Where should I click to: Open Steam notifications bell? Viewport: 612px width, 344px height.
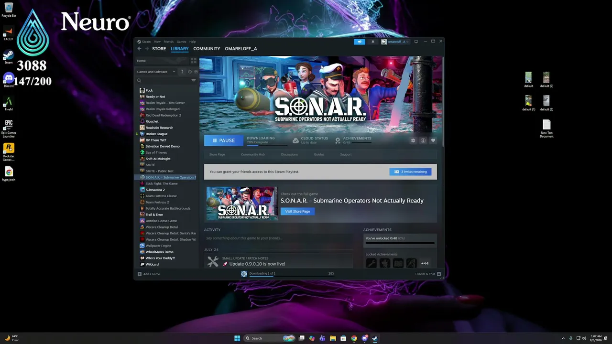click(373, 42)
